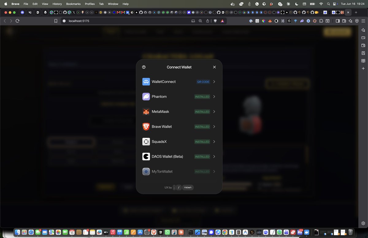Open Brave Shields lion icon
This screenshot has width=368, height=238.
pyautogui.click(x=215, y=21)
